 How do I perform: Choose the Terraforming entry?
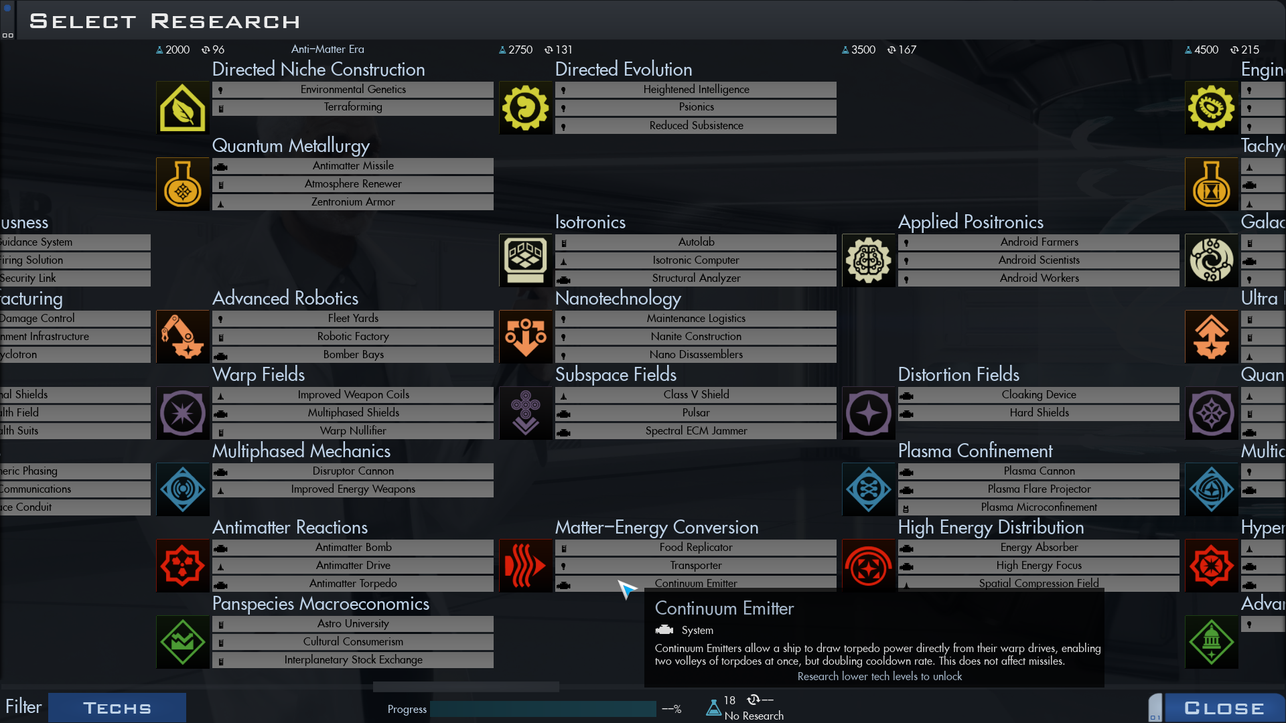(x=353, y=107)
